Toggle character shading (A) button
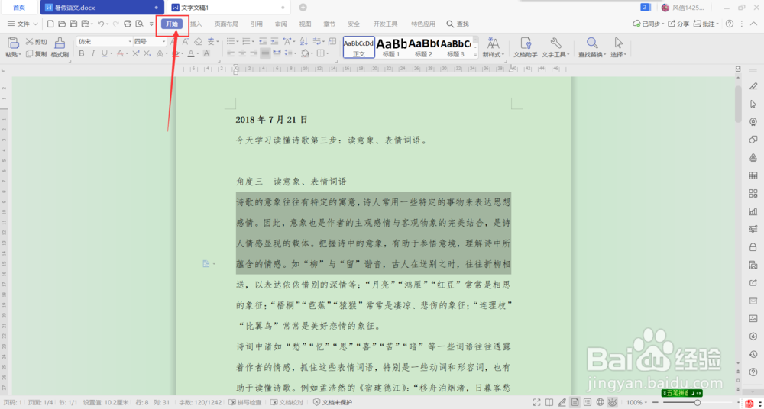 click(206, 53)
